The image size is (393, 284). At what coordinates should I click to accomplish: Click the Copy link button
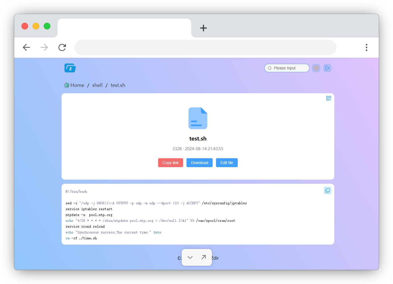click(170, 163)
